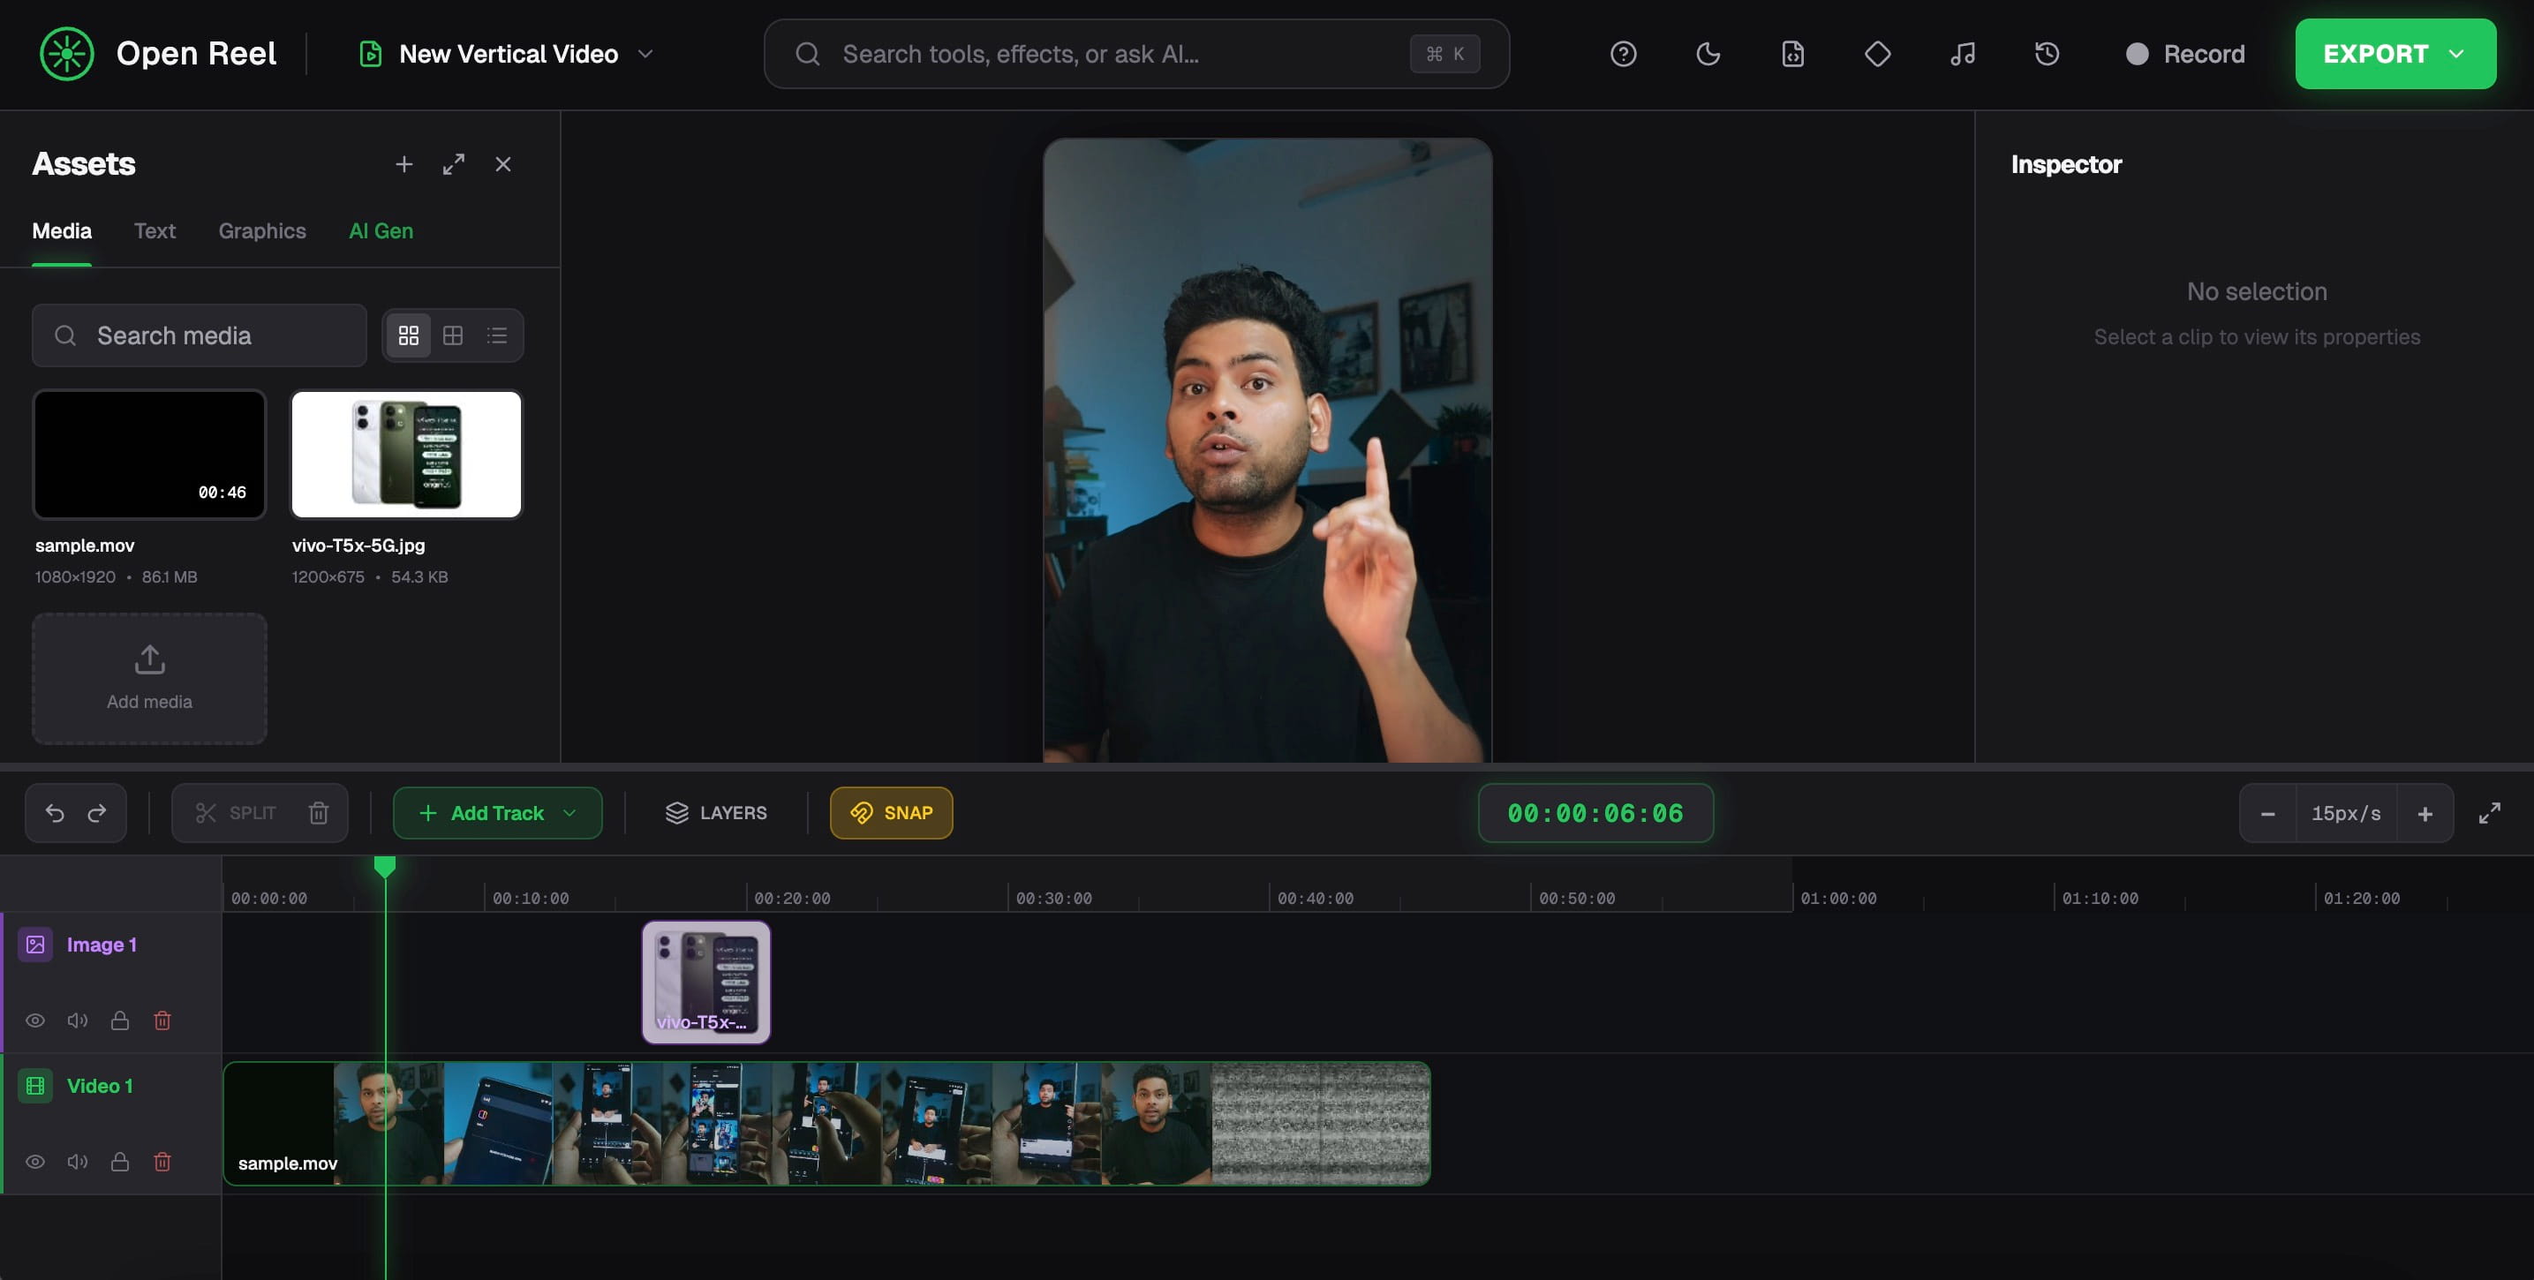The width and height of the screenshot is (2534, 1280).
Task: Toggle dark mode moon icon
Action: (1708, 54)
